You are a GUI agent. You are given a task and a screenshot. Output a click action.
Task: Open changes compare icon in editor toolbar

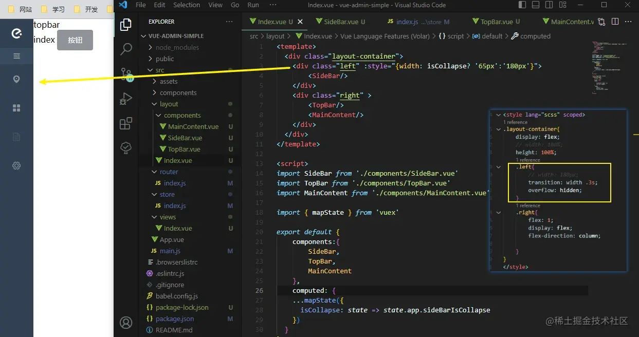[x=601, y=22]
